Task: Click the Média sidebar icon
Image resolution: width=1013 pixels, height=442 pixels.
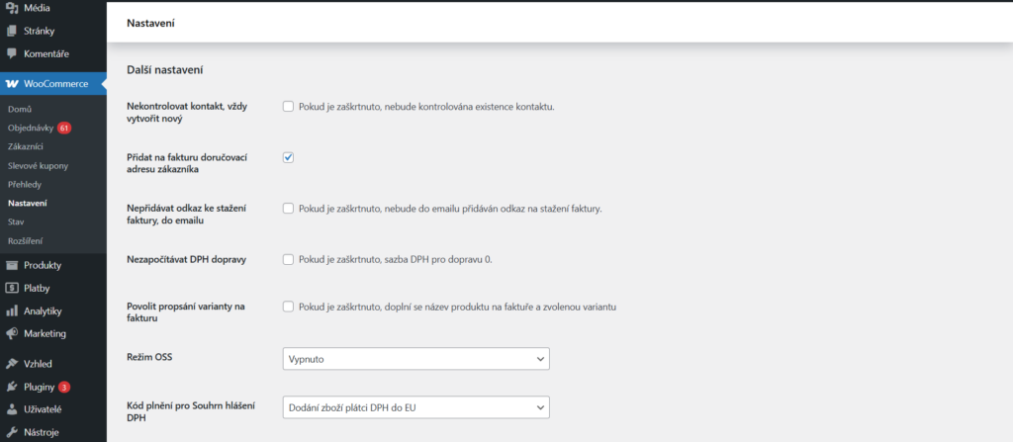Action: pos(12,9)
